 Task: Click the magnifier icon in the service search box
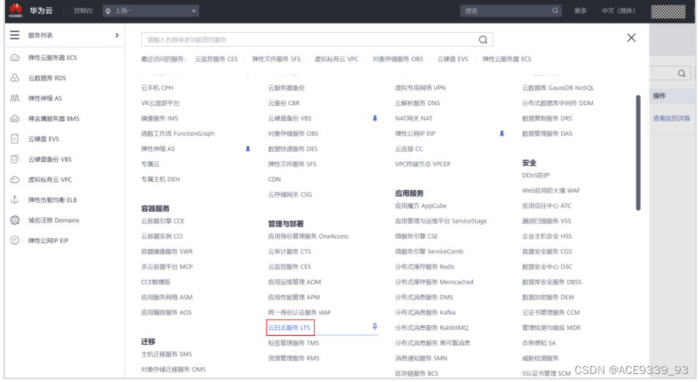[483, 39]
